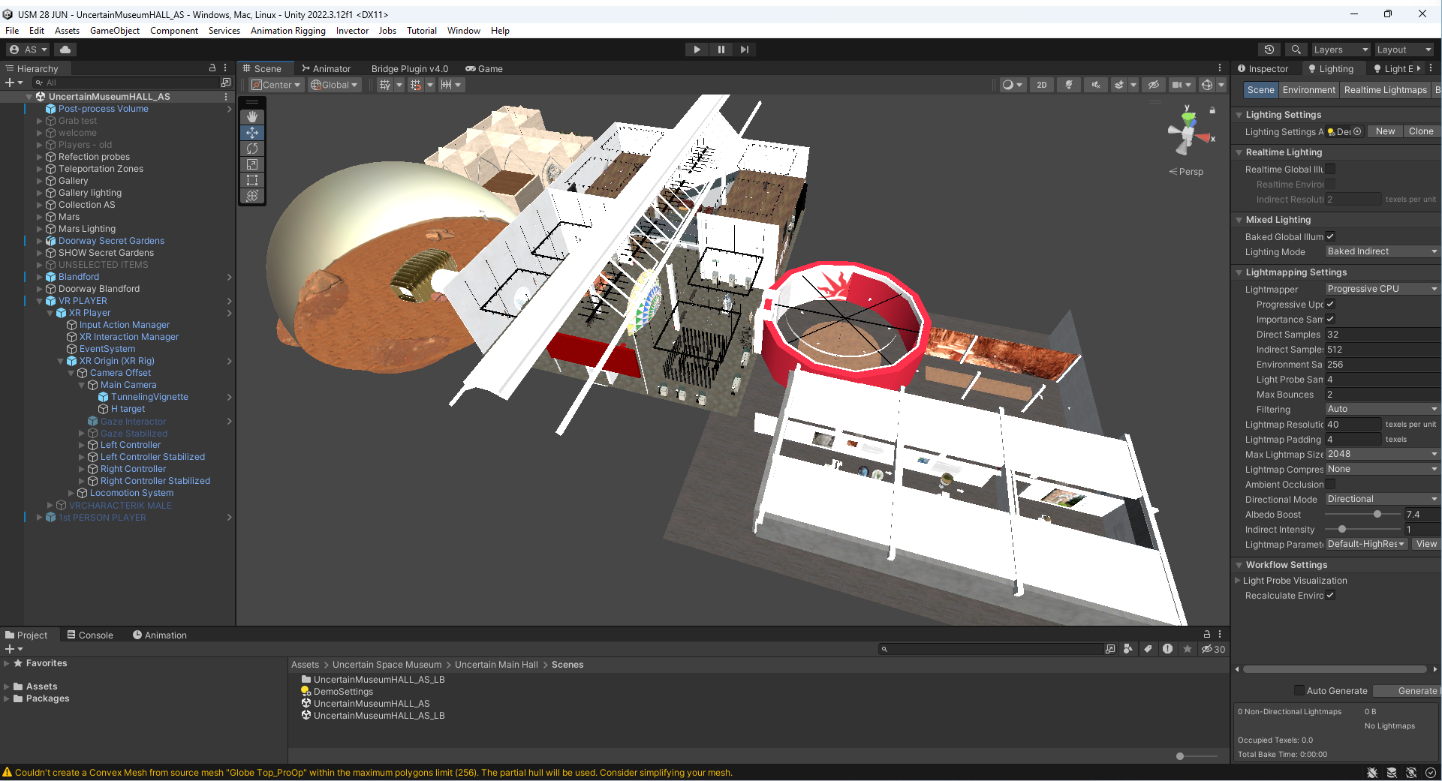The width and height of the screenshot is (1442, 781).
Task: Select the Transform tool
Action: point(252,196)
